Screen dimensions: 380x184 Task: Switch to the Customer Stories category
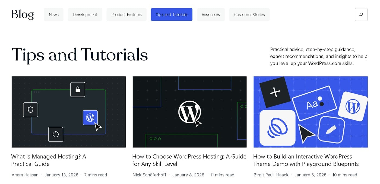(249, 15)
